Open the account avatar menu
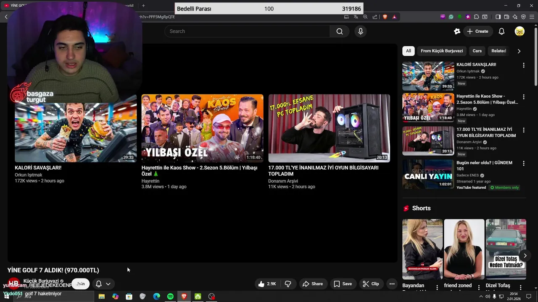 coord(520,31)
